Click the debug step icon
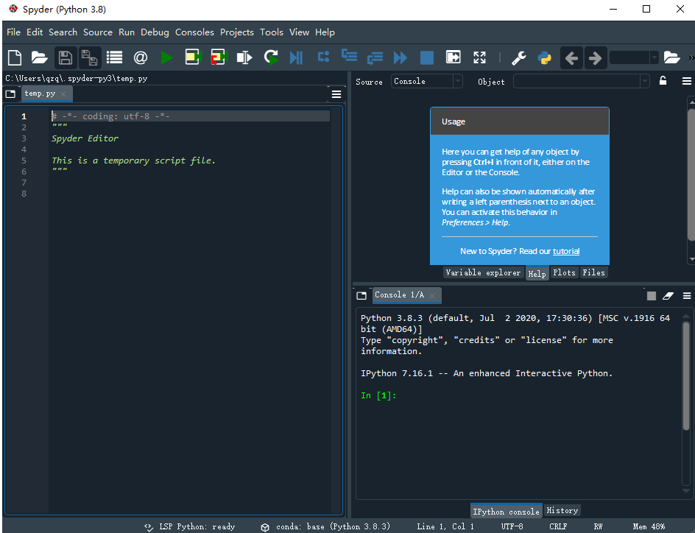This screenshot has height=533, width=695. click(x=323, y=57)
